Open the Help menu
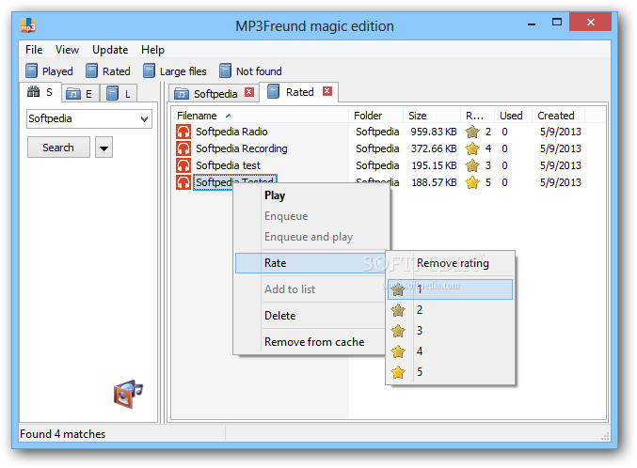Screen dimensions: 637x468 tap(152, 50)
